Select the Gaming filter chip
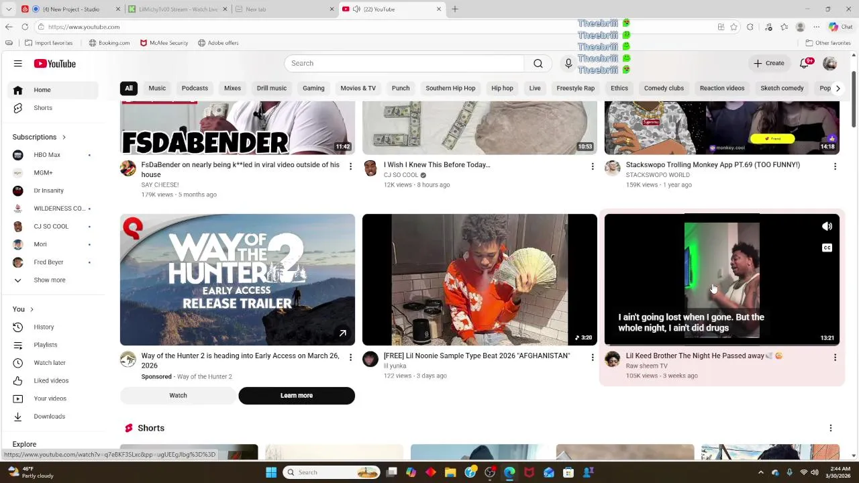 click(313, 89)
